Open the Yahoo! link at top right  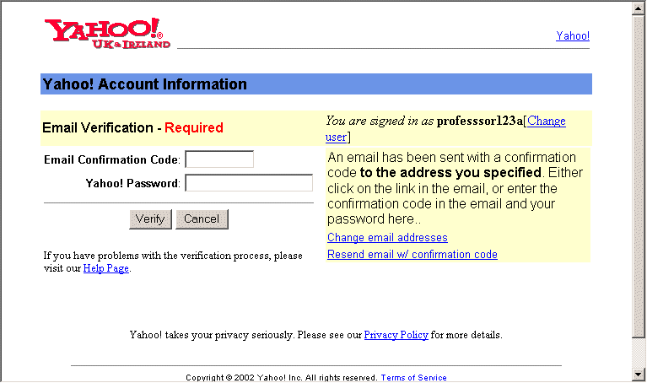click(573, 36)
